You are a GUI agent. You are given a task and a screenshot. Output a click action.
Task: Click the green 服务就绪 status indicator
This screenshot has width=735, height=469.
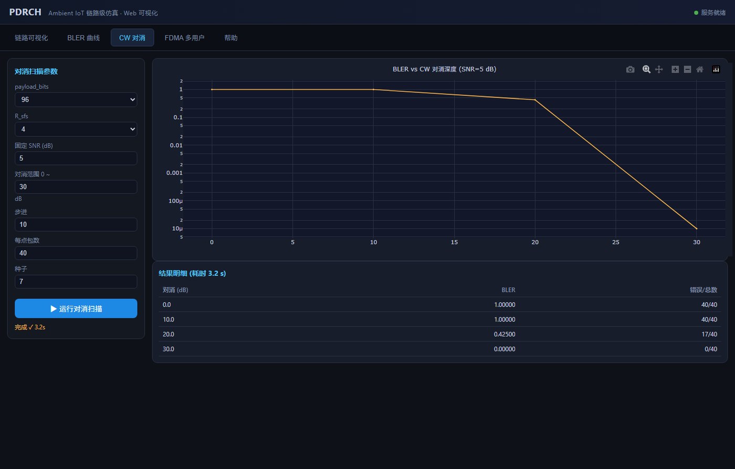[710, 13]
